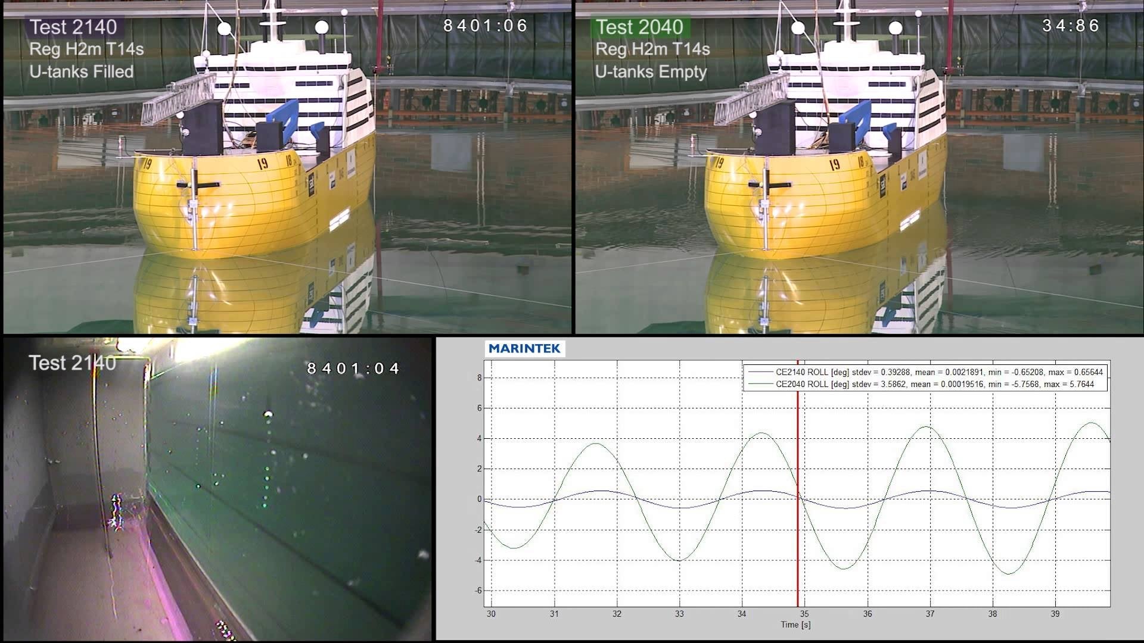Click the 8401:04 timecode in tank camera view

pos(353,369)
